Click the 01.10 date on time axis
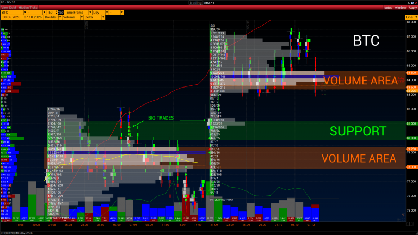This screenshot has height=235, width=418. [x=279, y=225]
